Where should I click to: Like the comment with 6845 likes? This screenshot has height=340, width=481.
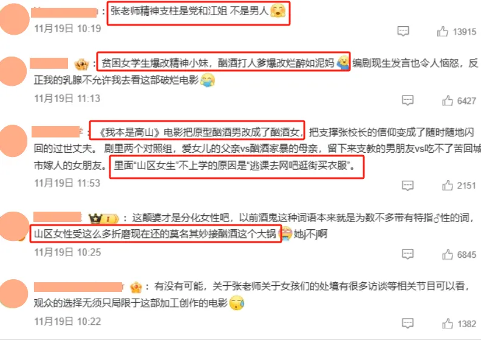point(448,254)
